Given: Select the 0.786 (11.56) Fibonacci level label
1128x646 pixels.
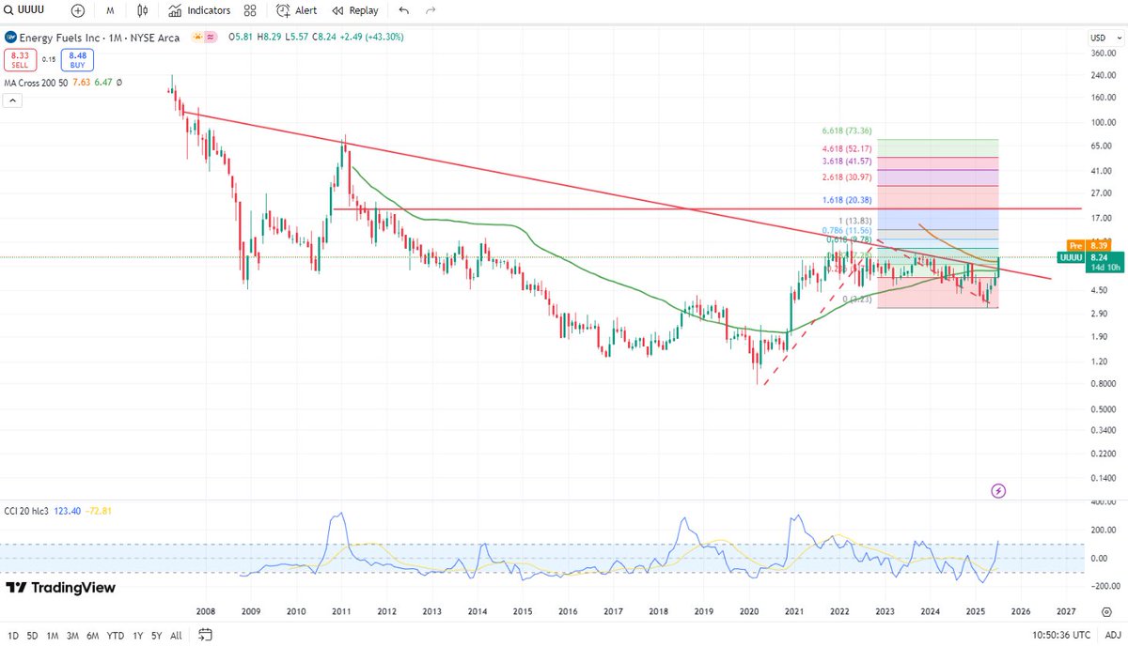Looking at the screenshot, I should coord(847,230).
